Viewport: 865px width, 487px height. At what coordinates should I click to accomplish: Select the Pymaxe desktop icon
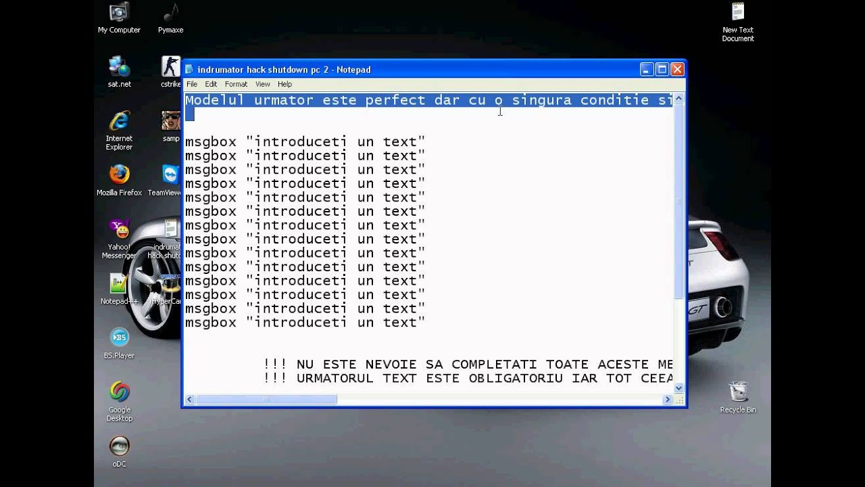coord(170,18)
